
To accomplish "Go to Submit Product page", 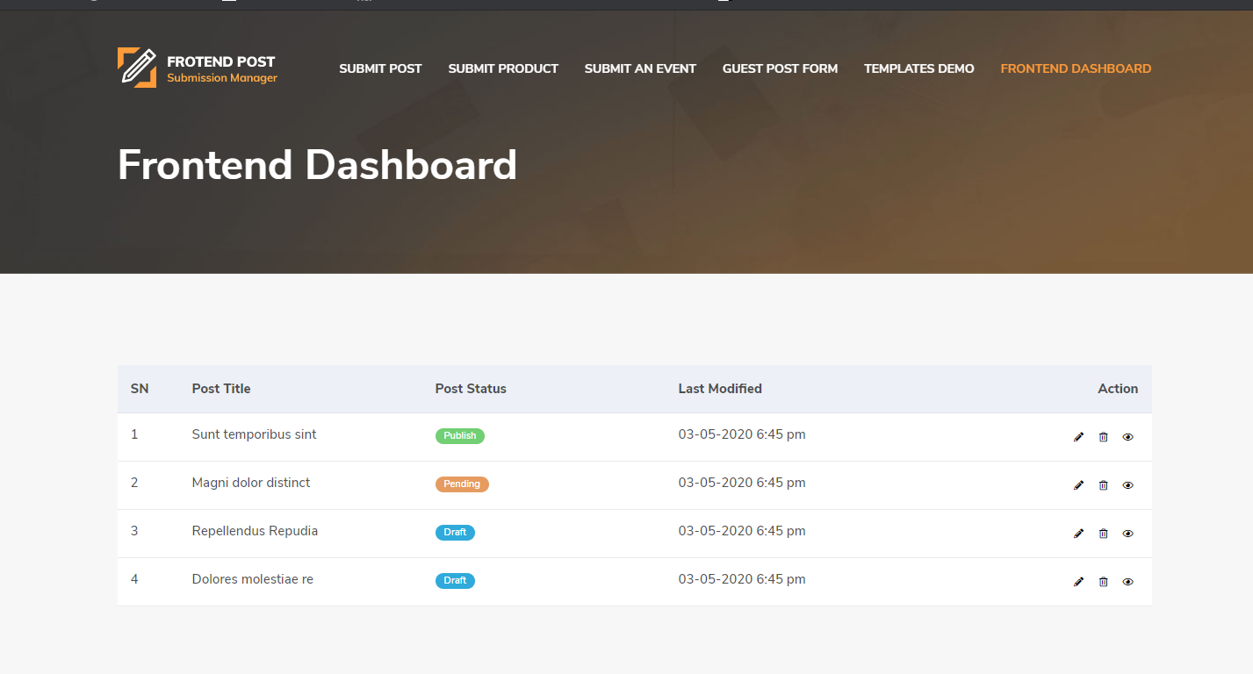I will (503, 68).
